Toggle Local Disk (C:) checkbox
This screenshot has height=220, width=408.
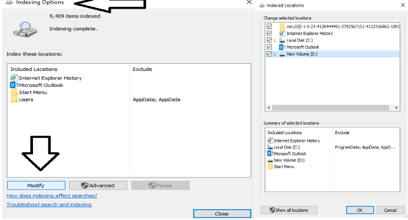click(x=269, y=40)
